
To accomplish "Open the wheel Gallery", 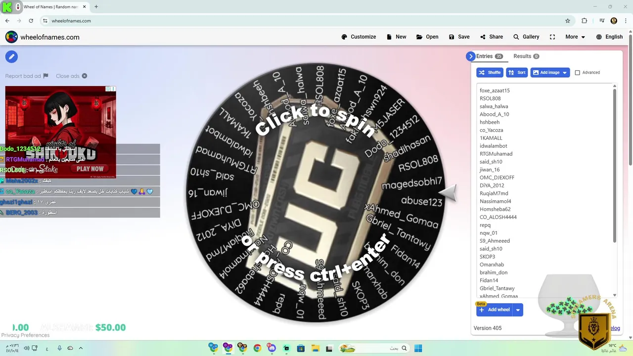I will tap(526, 37).
